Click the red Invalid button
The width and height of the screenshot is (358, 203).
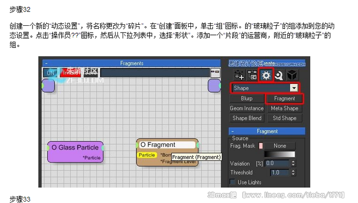point(70,73)
